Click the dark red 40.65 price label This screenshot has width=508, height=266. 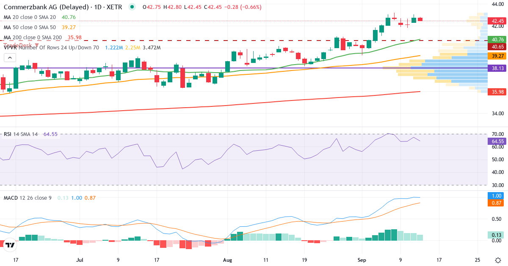click(496, 46)
